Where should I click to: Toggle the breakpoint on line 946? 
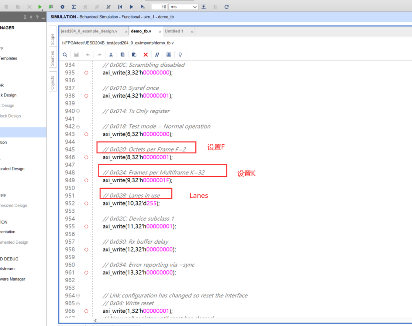[x=86, y=157]
